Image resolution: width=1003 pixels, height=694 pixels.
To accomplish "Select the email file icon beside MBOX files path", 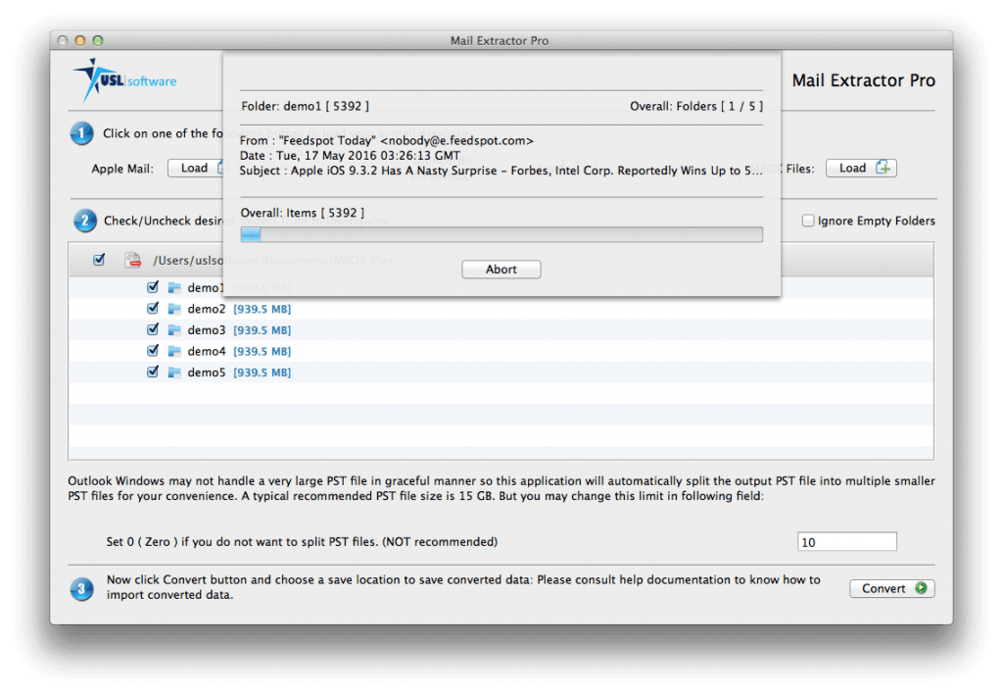I will 132,260.
